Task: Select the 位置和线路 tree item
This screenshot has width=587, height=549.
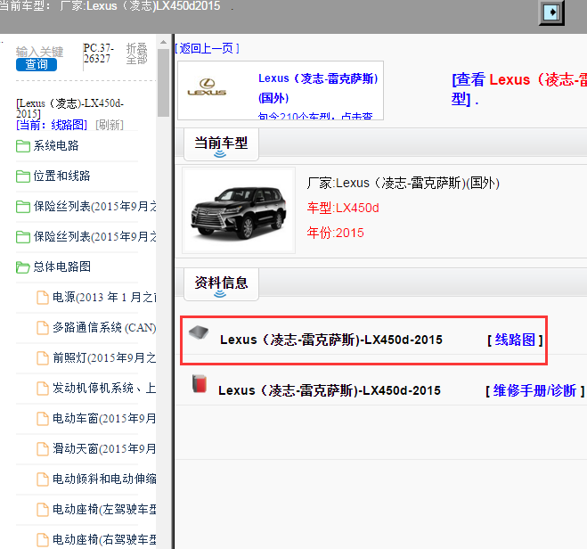Action: point(61,176)
